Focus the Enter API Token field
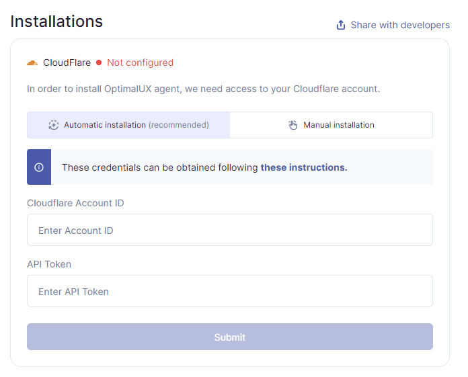 (230, 291)
